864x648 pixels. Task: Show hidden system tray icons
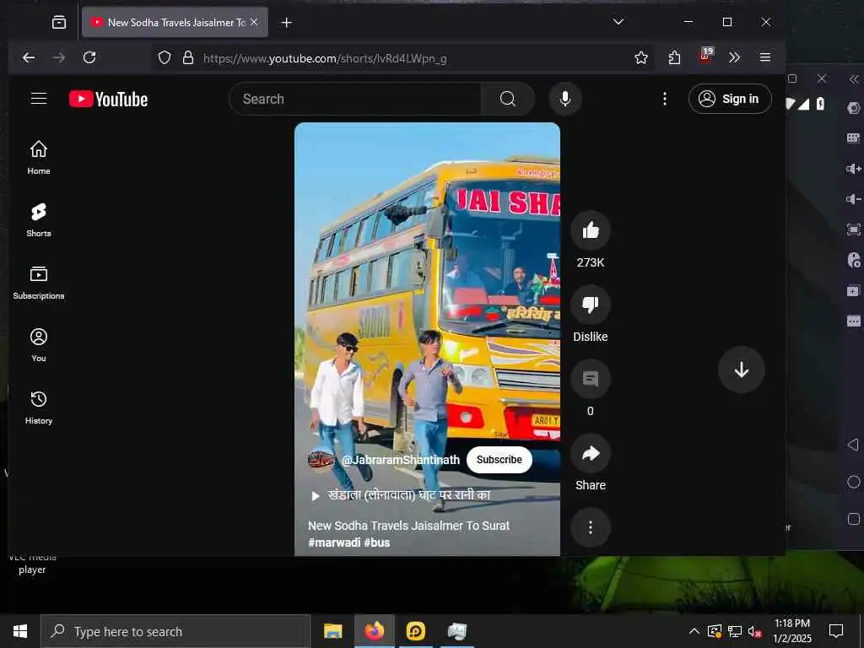point(694,631)
